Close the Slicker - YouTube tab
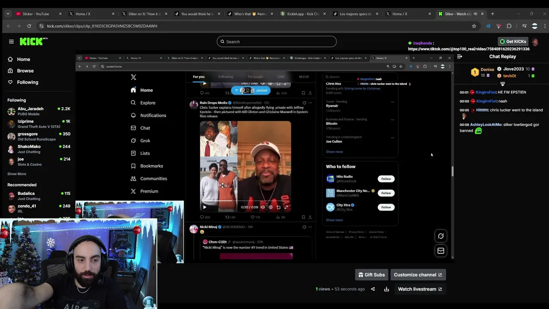The height and width of the screenshot is (309, 549). point(60,14)
